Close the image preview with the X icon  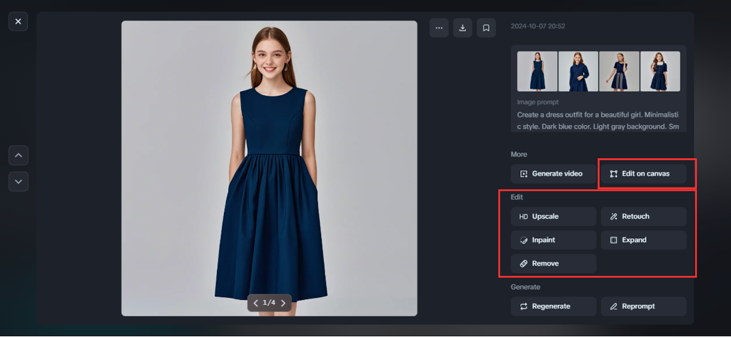tap(18, 22)
